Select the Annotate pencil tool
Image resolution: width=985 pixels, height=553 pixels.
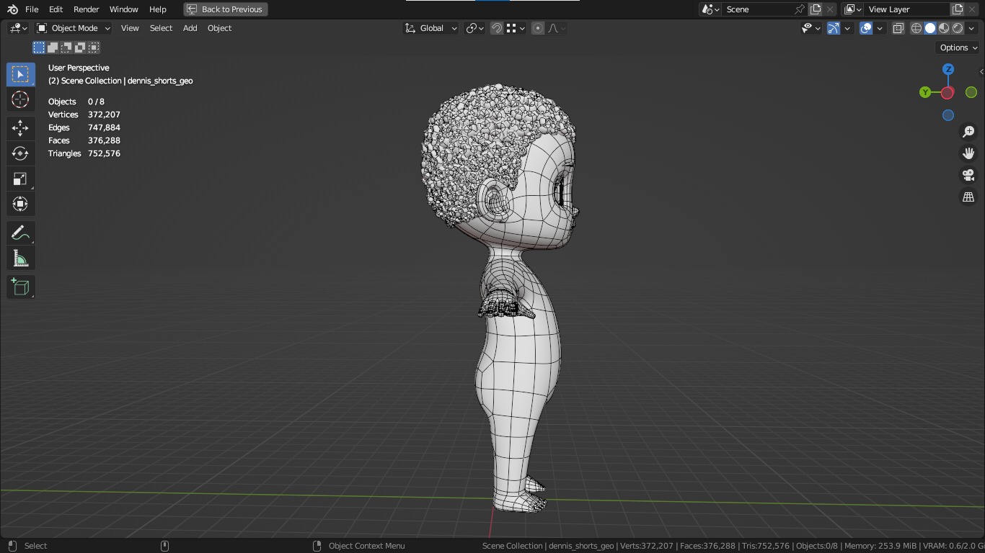tap(20, 233)
